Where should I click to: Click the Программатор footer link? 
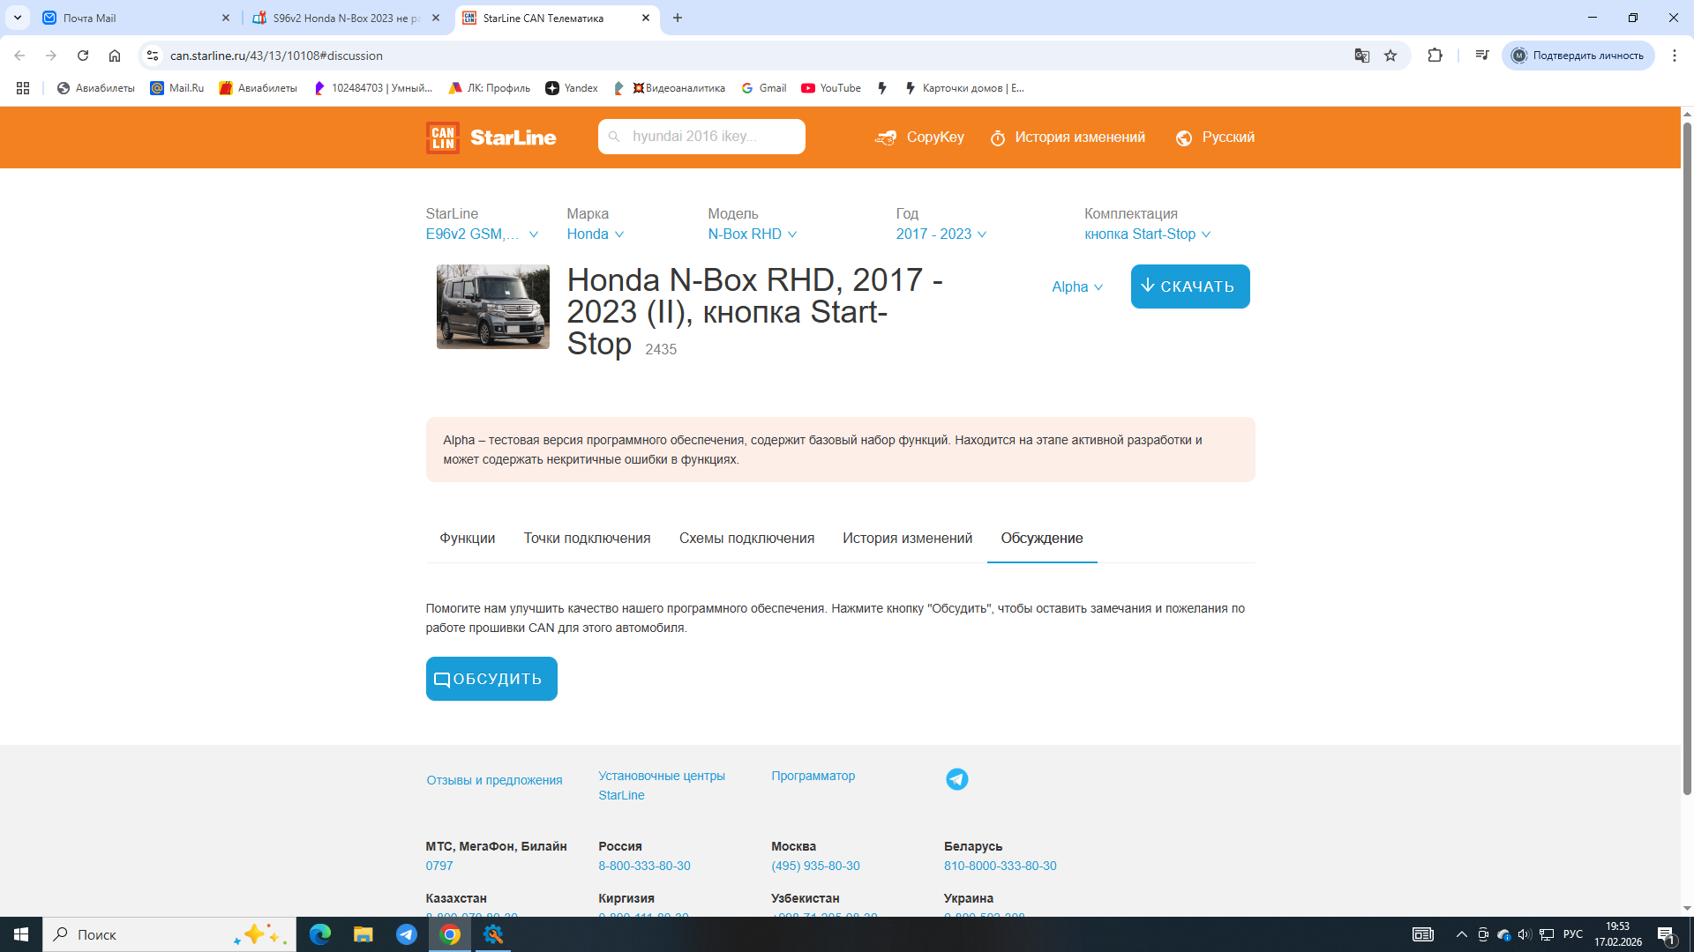point(813,776)
